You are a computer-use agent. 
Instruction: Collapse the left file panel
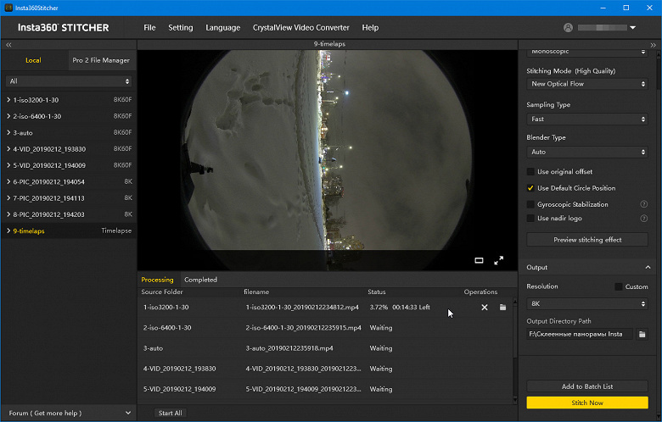(x=8, y=44)
